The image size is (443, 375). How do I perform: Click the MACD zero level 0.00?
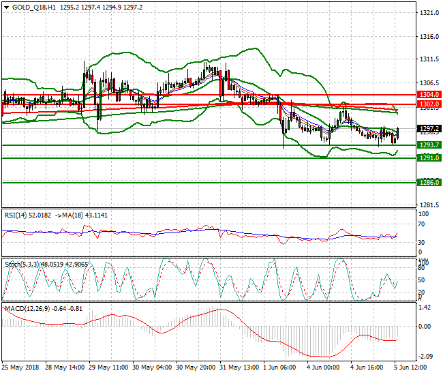(425, 327)
